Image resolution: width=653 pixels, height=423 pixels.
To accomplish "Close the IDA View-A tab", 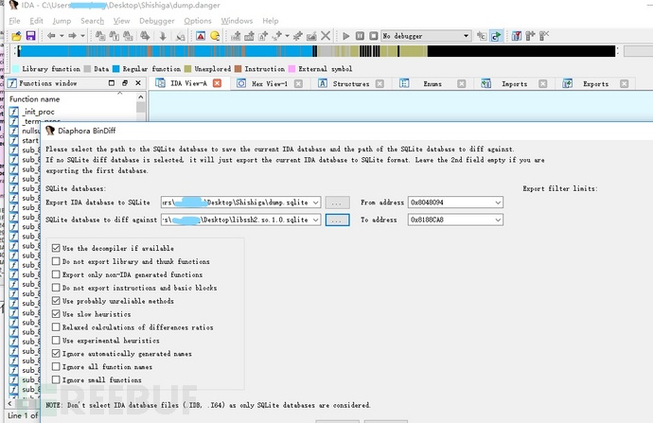I will [217, 83].
